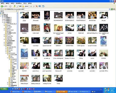Click the red X Delete toolbar icon
116x93 pixels.
click(x=37, y=6)
